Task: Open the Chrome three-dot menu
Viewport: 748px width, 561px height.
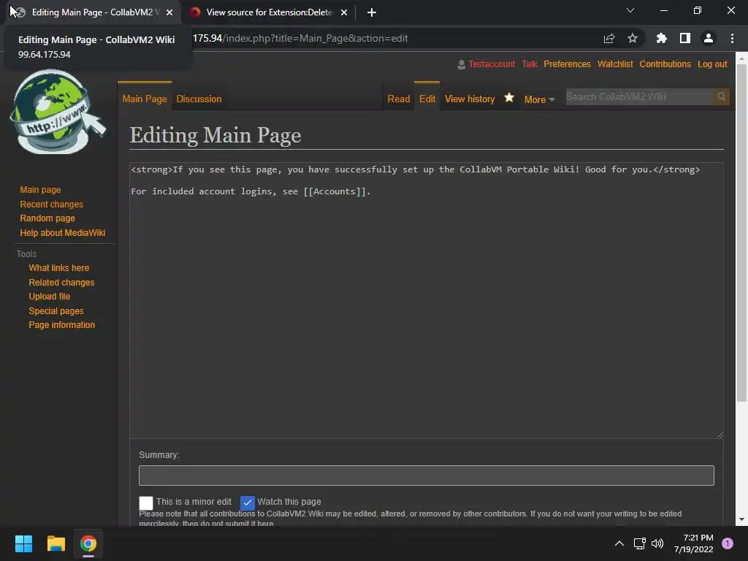Action: (x=732, y=39)
